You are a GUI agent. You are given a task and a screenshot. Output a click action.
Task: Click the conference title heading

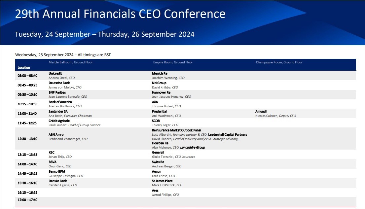click(120, 14)
